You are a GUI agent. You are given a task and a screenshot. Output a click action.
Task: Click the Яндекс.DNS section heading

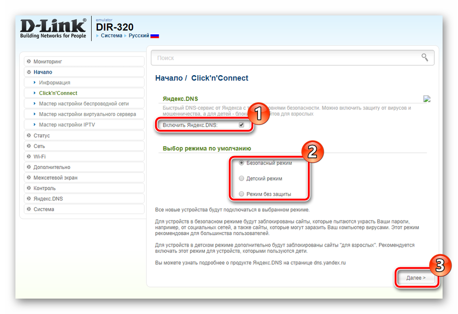tap(180, 99)
